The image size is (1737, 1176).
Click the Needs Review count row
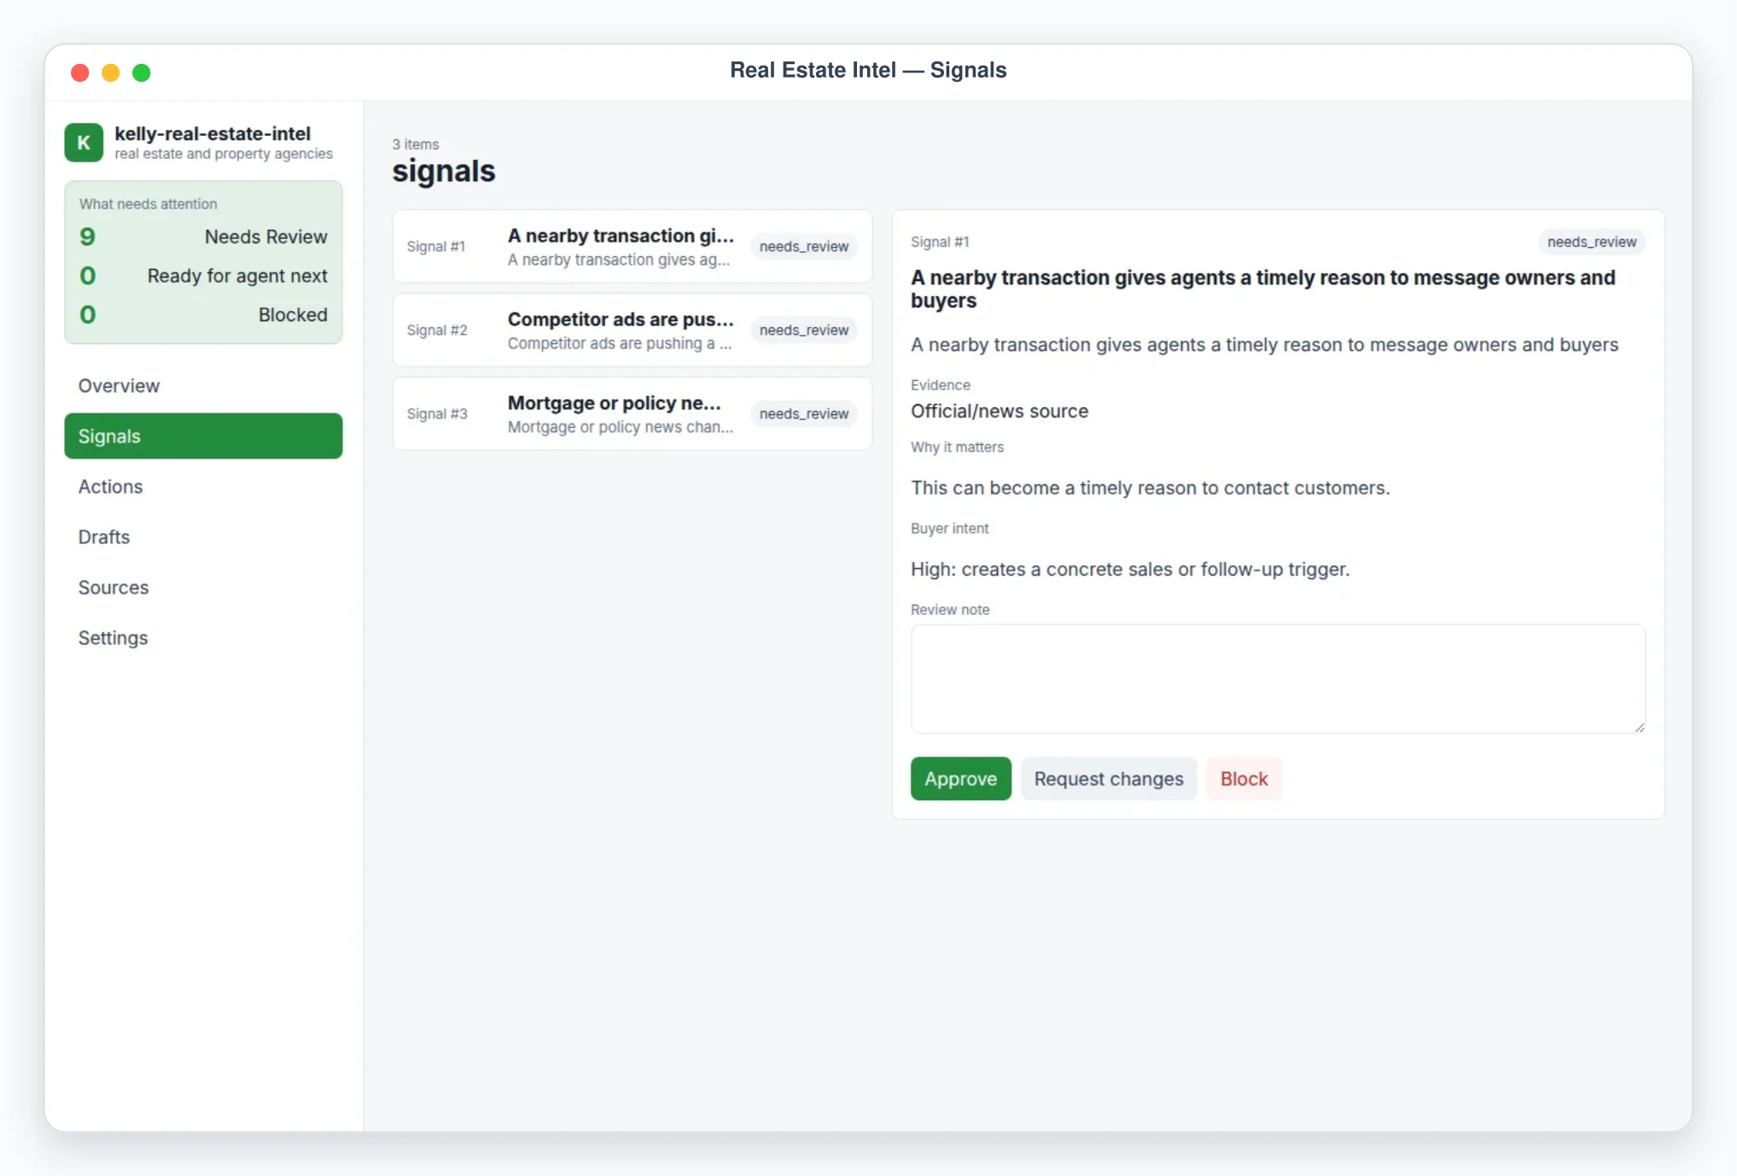pos(203,237)
